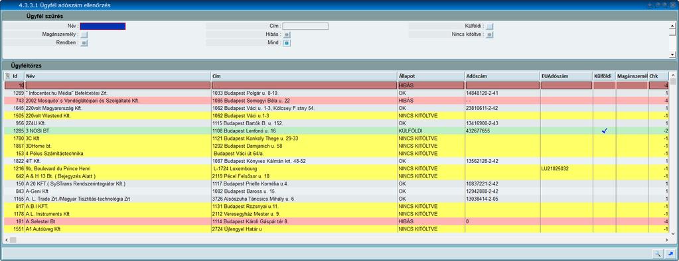This screenshot has width=679, height=261.
Task: Click into the Név filter input field
Action: (x=103, y=26)
